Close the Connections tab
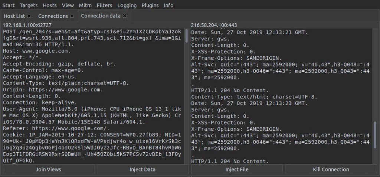 72,16
